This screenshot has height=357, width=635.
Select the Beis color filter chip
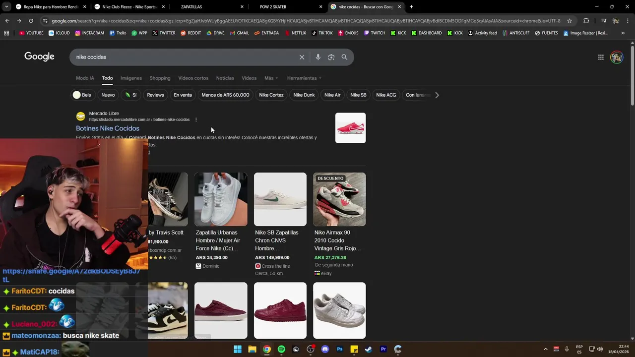tap(82, 95)
